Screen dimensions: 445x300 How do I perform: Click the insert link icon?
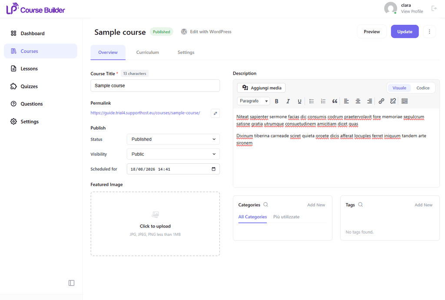pos(381,101)
